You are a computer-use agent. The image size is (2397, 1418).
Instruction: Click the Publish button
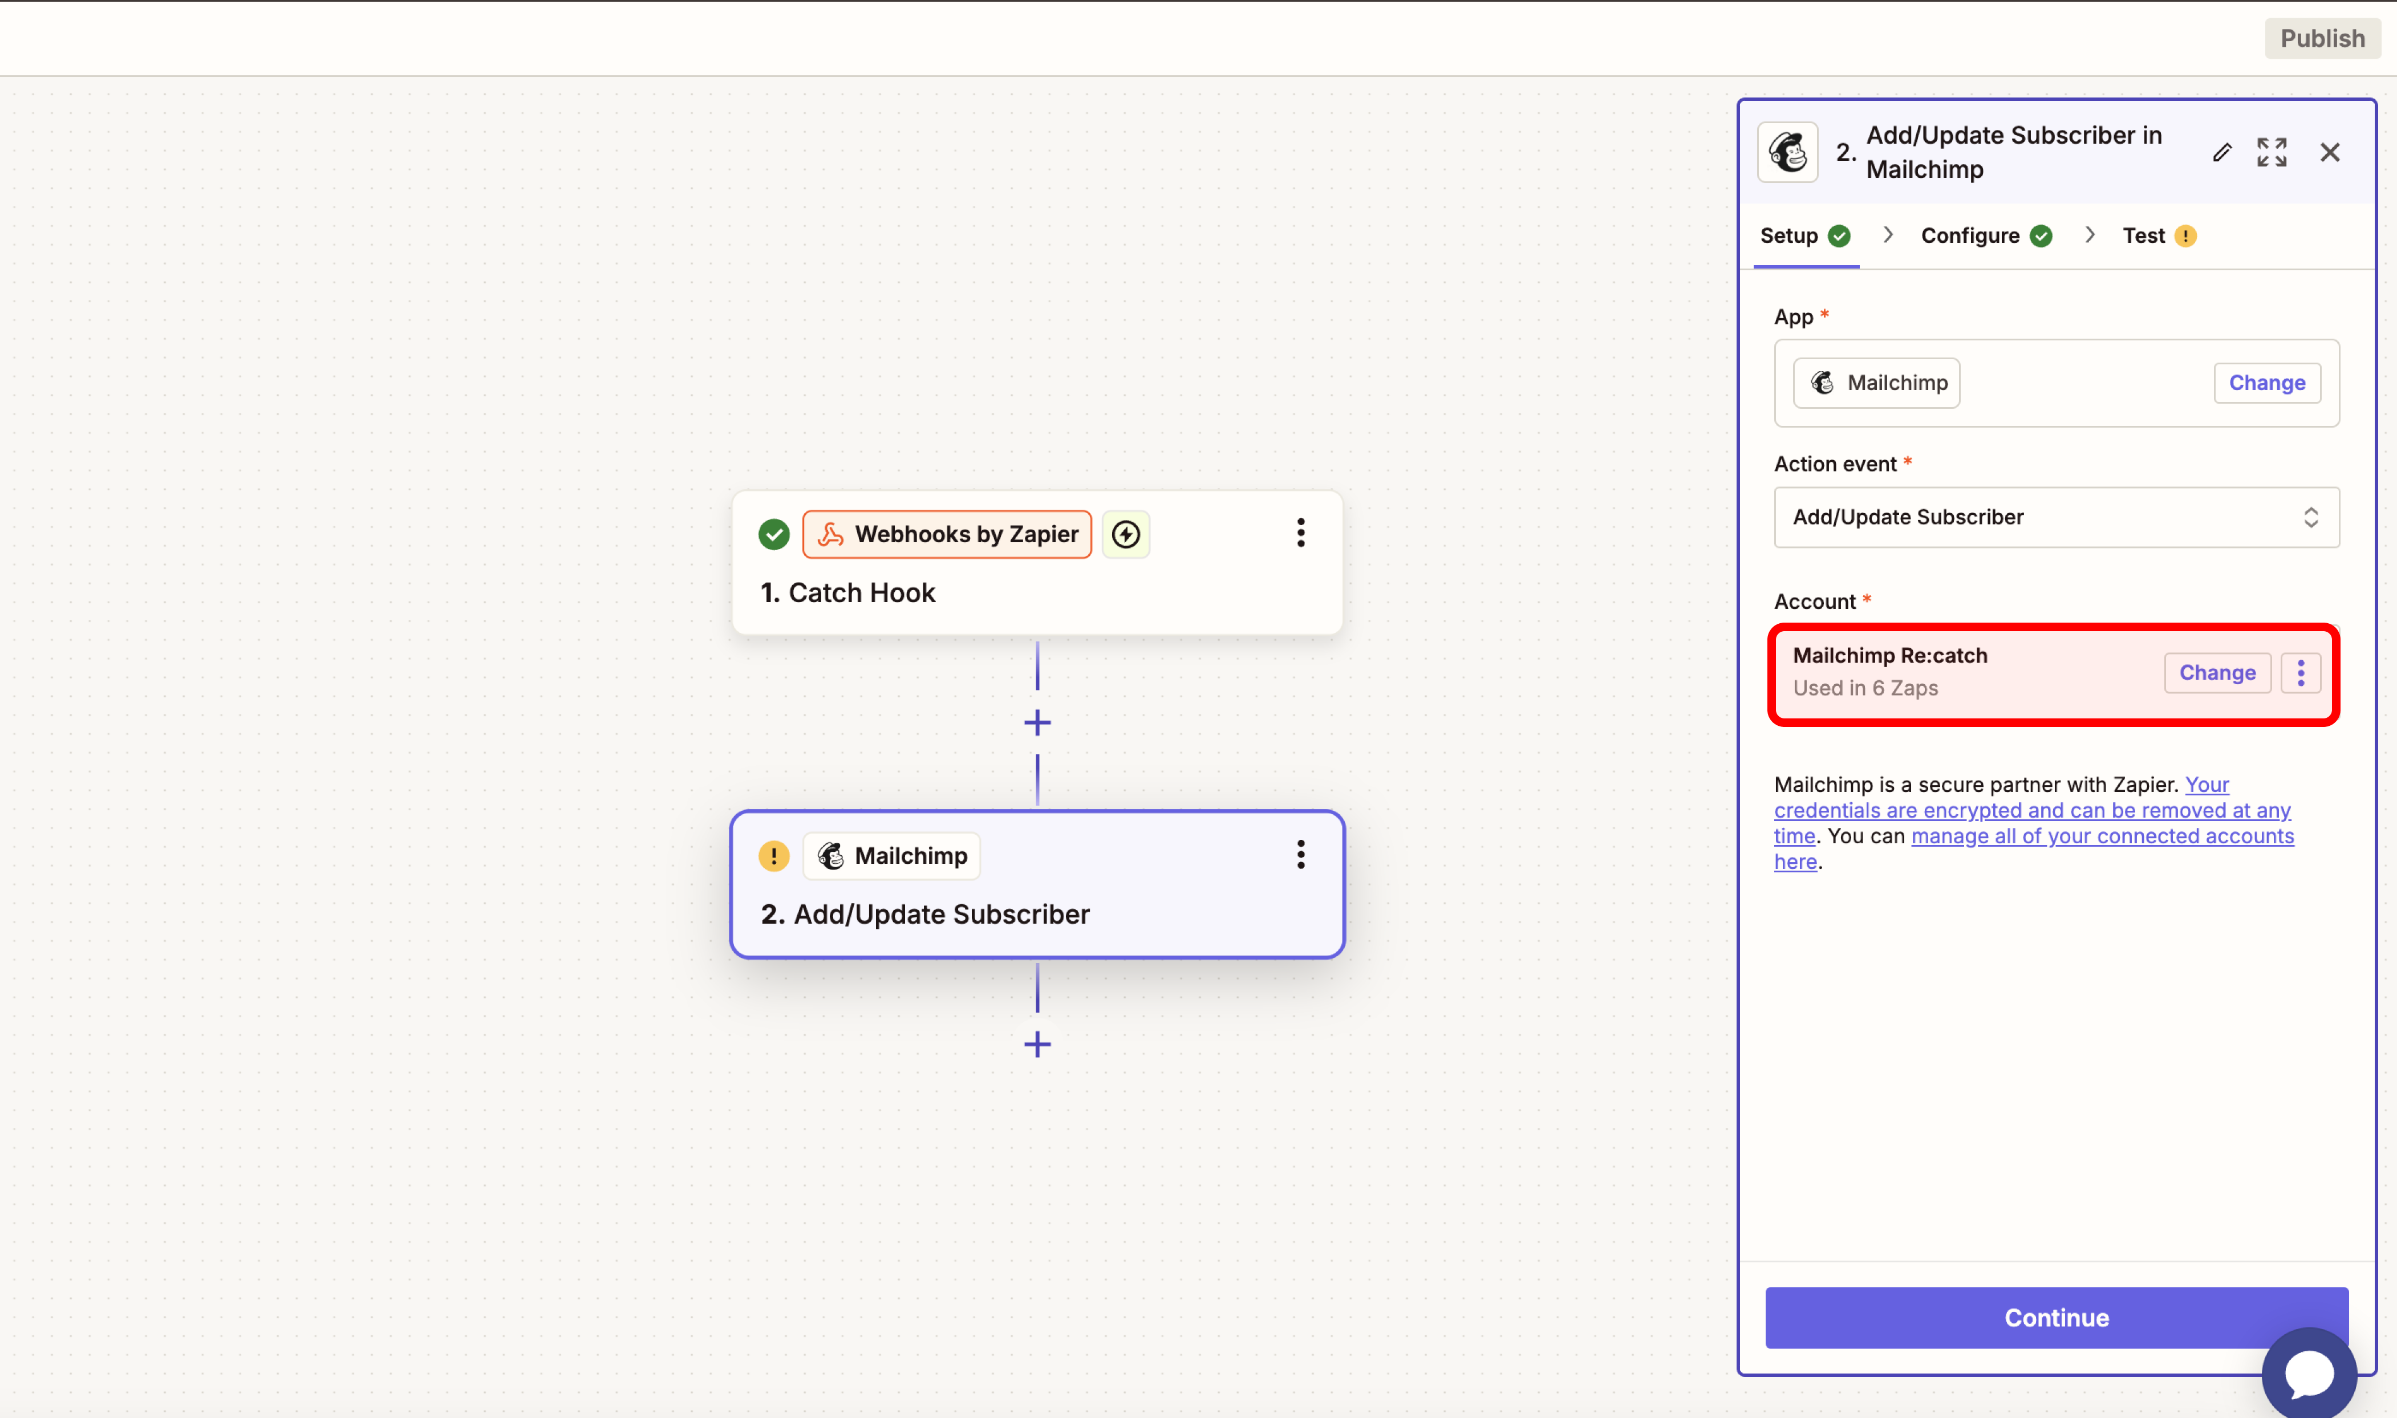2322,38
